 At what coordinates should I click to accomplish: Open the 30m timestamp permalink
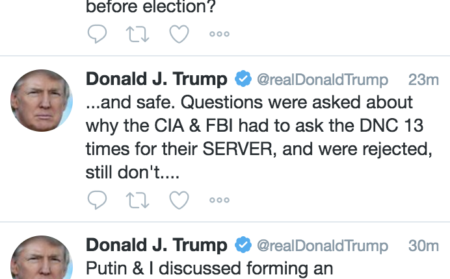click(423, 246)
